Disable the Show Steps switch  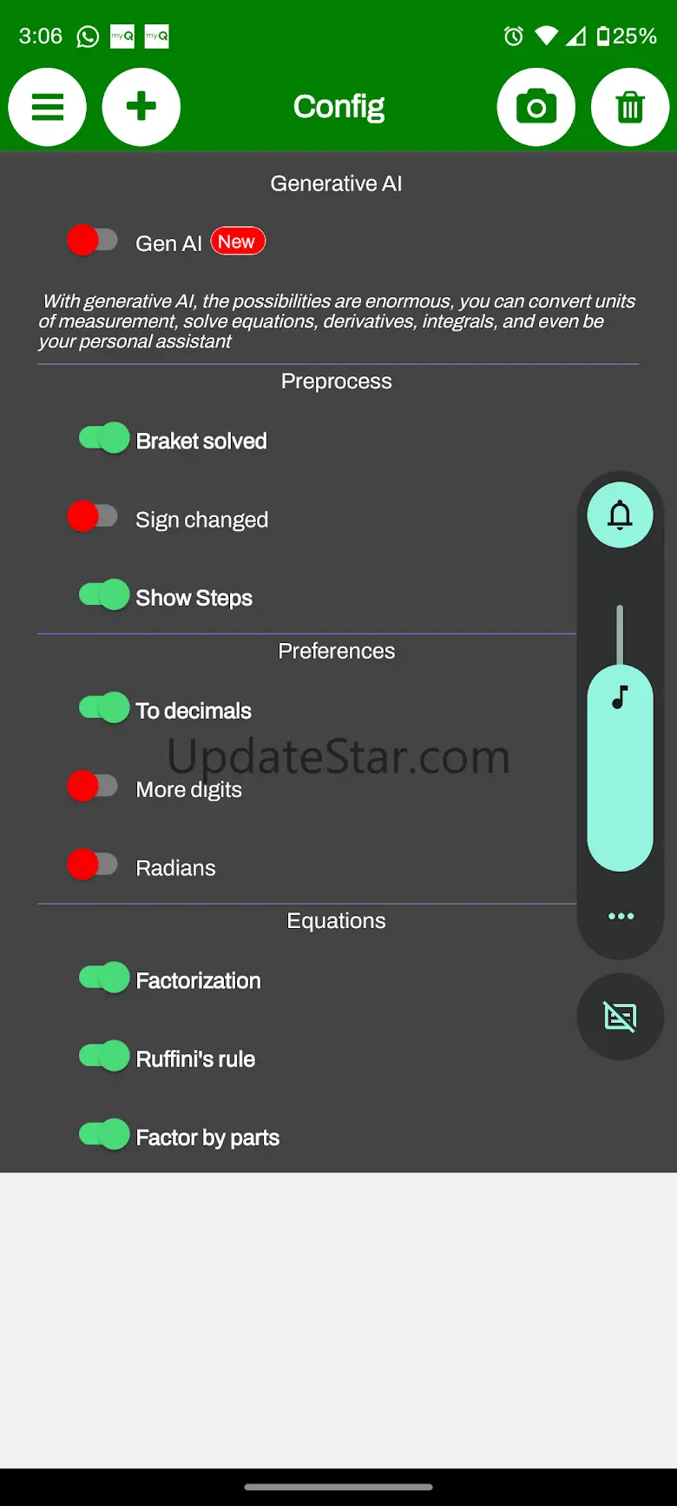[x=104, y=595]
